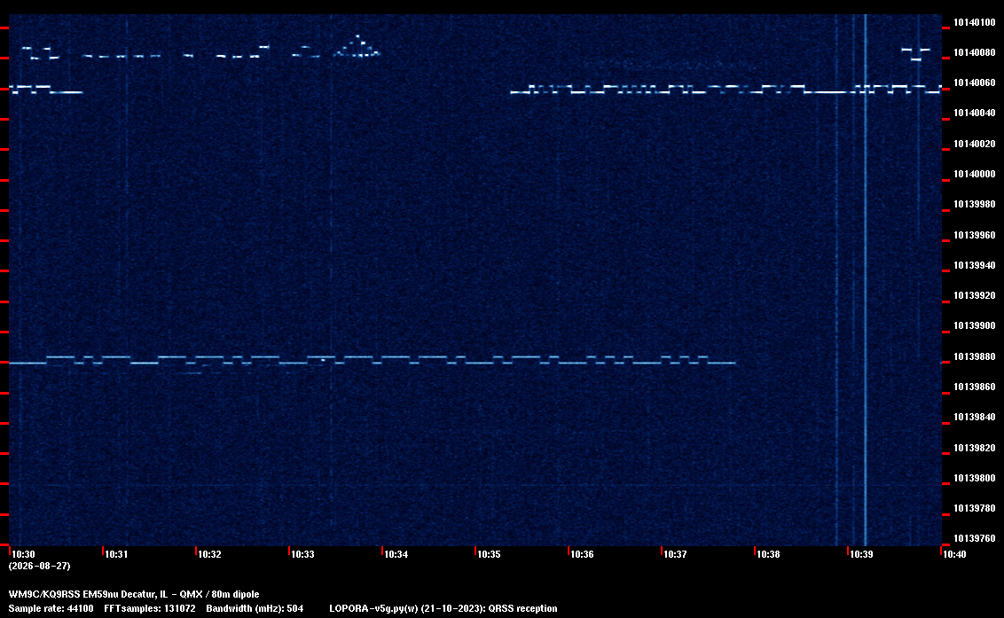Click the 10:40 time label
The height and width of the screenshot is (618, 1004).
point(954,554)
